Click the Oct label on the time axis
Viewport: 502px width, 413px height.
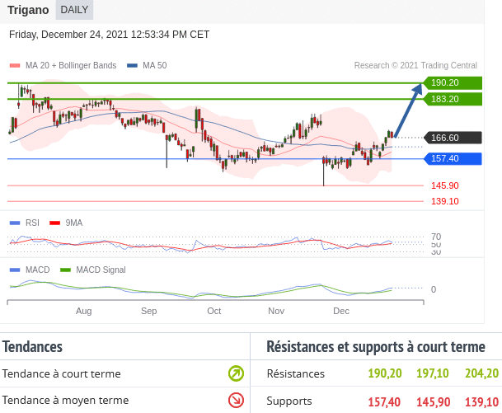pyautogui.click(x=213, y=311)
